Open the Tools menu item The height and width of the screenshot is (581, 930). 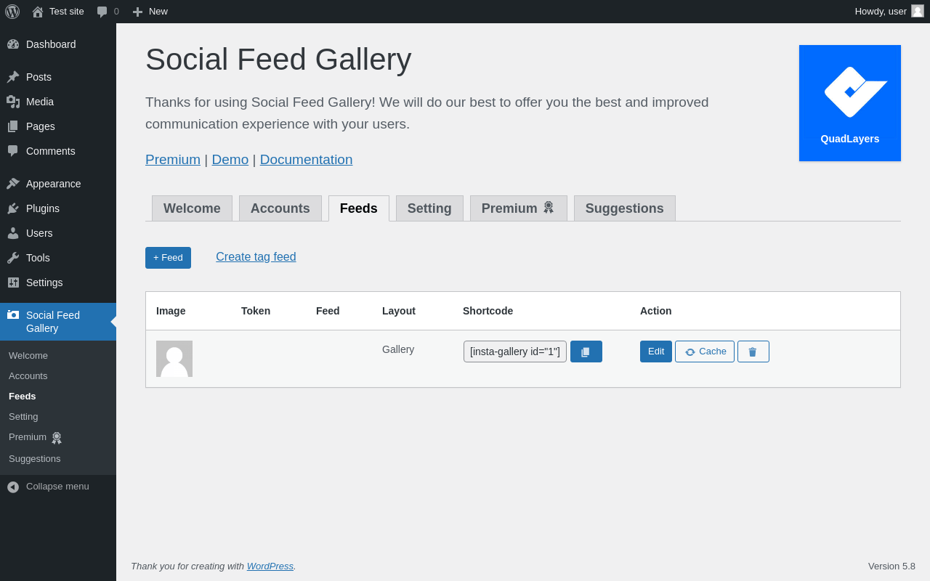pyautogui.click(x=38, y=258)
